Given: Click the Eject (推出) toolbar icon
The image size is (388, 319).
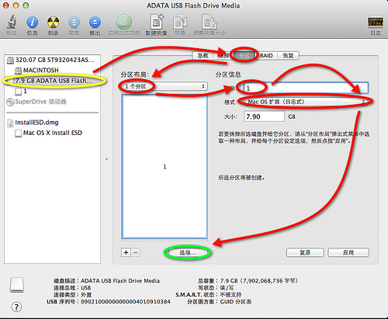Looking at the screenshot, I should tap(95, 23).
